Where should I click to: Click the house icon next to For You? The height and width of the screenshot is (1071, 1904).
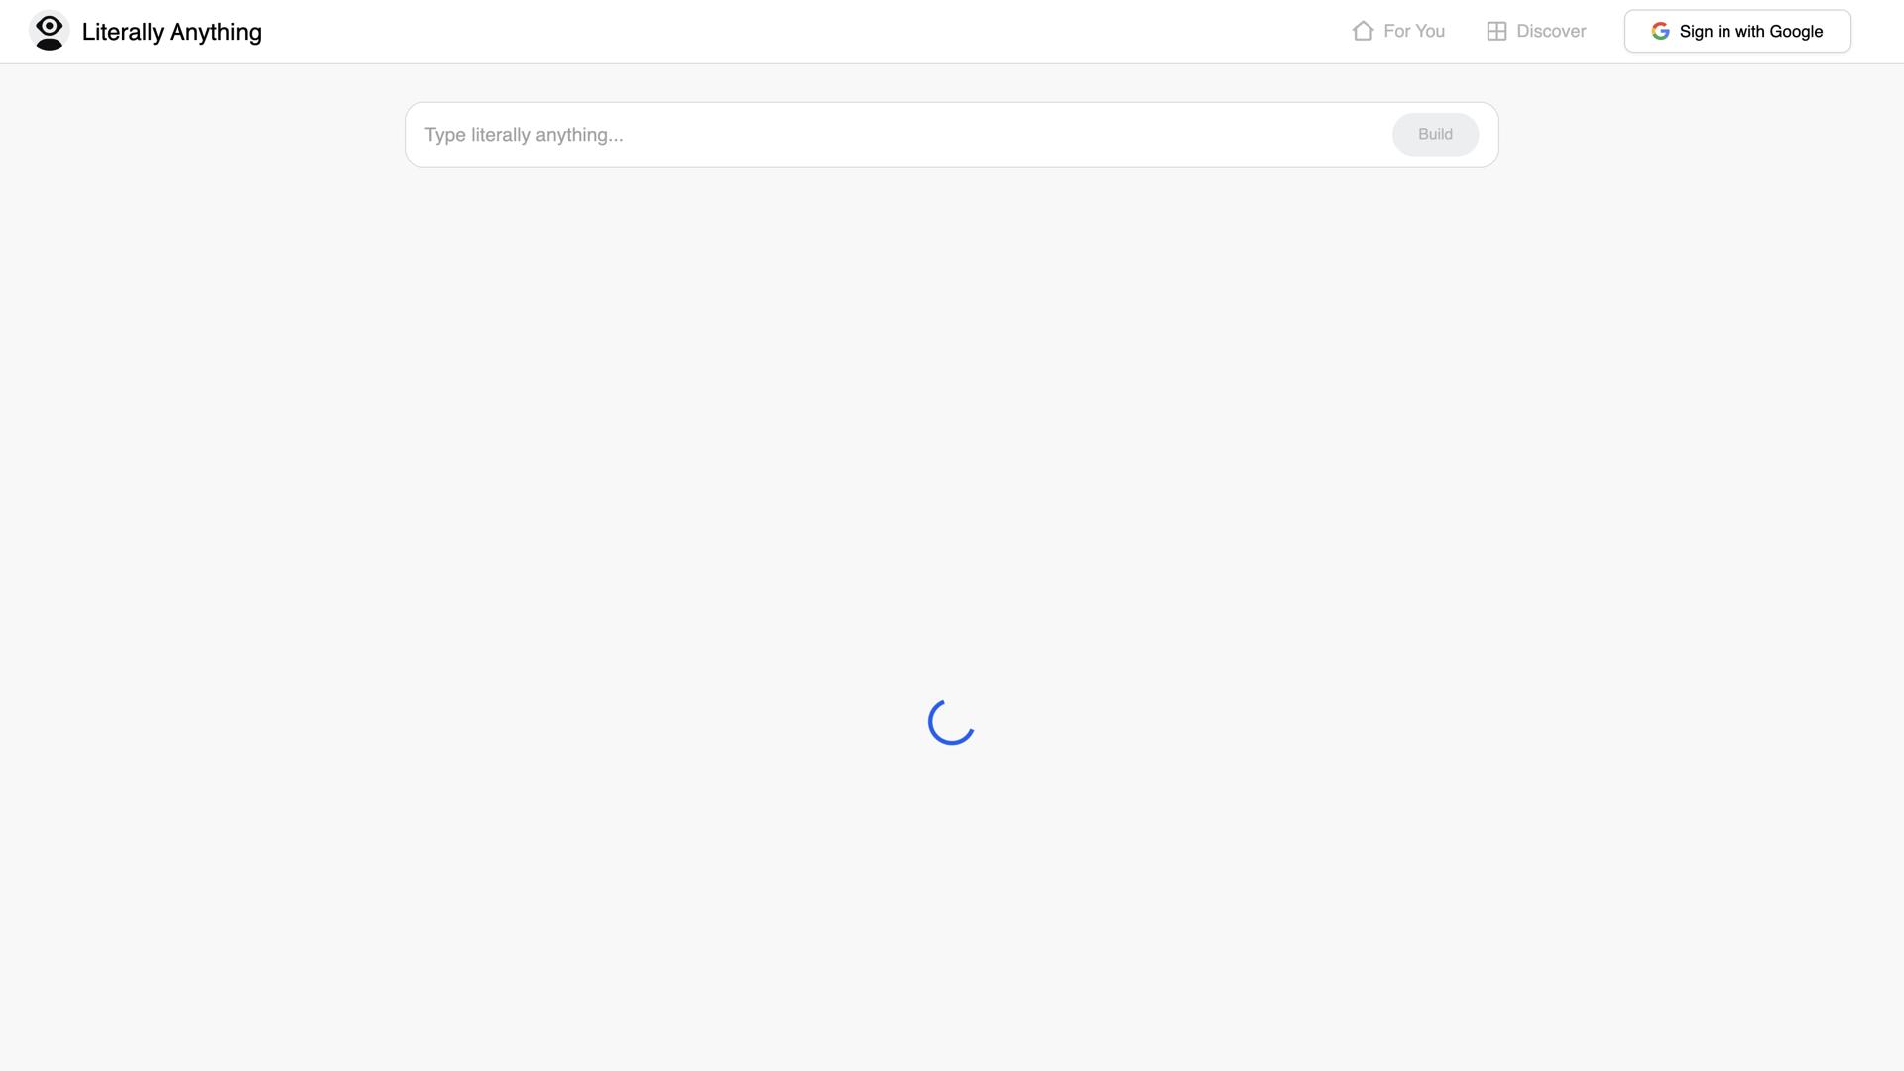pos(1363,31)
